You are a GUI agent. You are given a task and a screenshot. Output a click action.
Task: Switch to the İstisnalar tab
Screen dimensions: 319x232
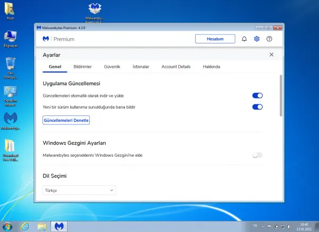[x=141, y=67]
